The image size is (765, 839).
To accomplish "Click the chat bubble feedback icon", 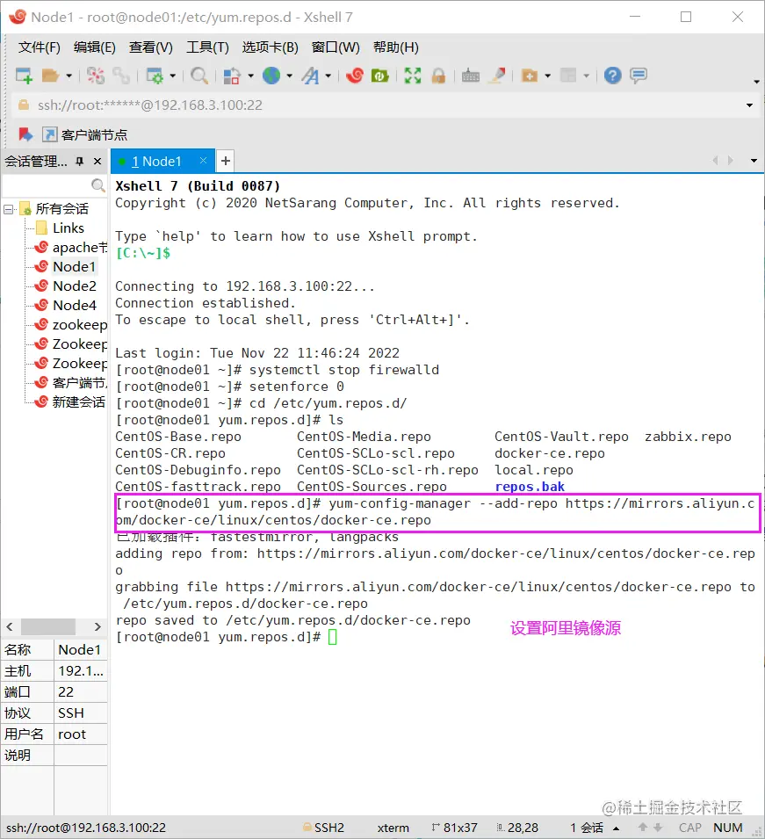I will pyautogui.click(x=639, y=76).
